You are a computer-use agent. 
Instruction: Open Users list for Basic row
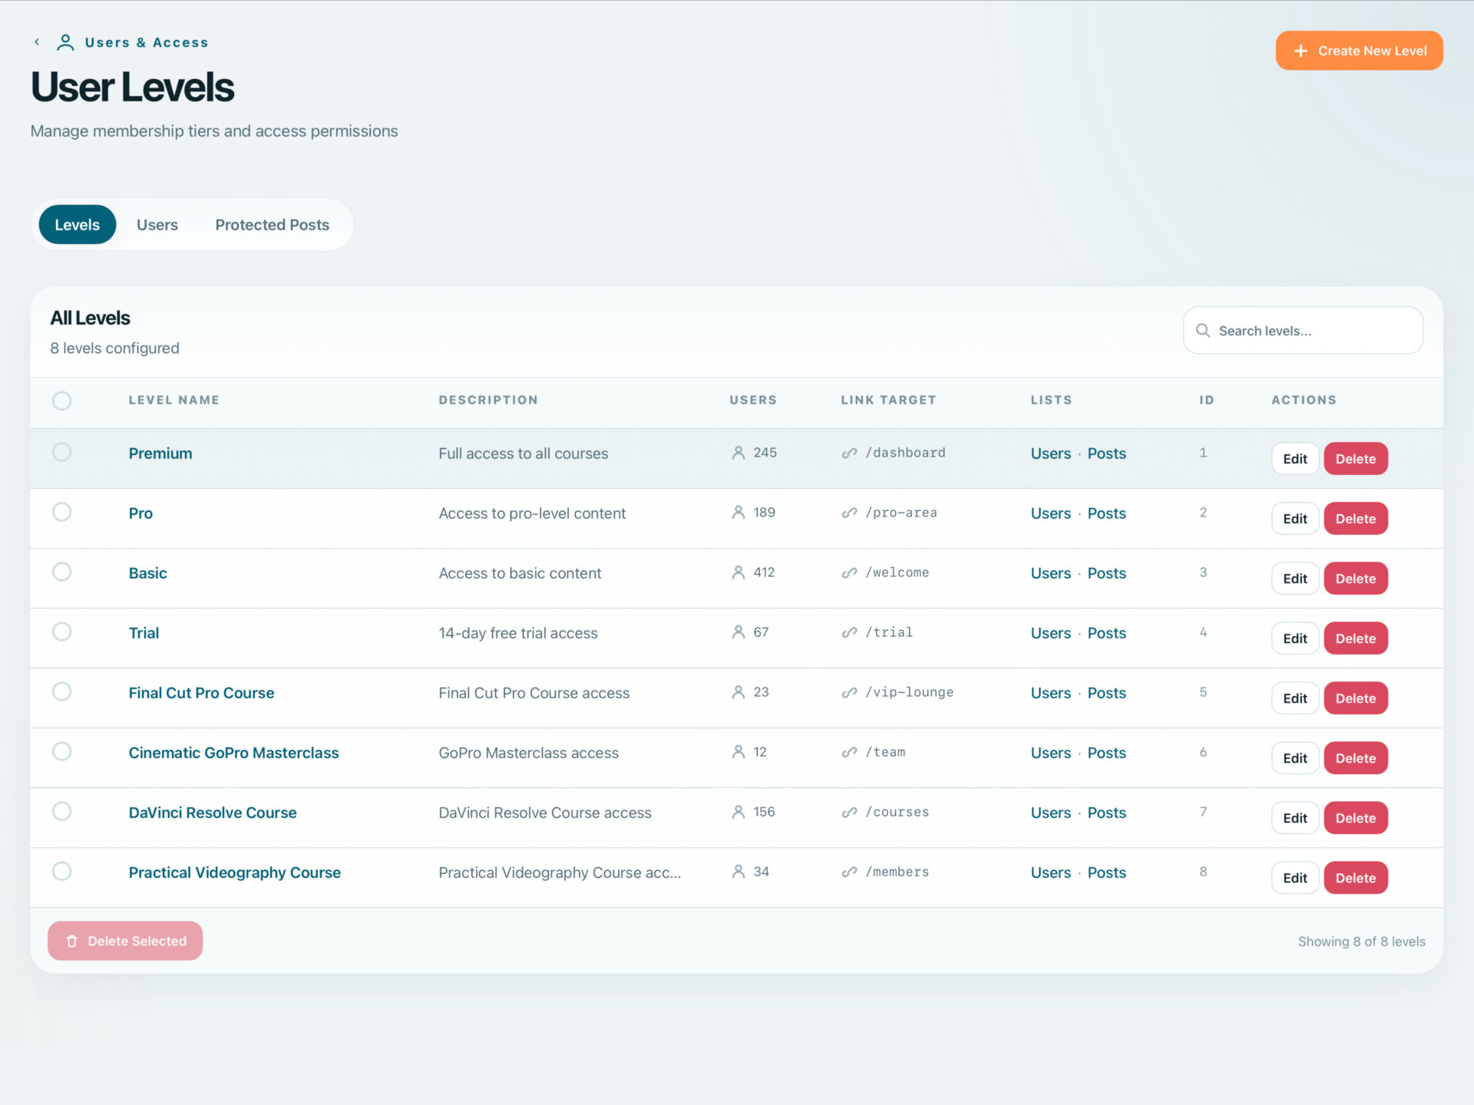tap(1050, 573)
